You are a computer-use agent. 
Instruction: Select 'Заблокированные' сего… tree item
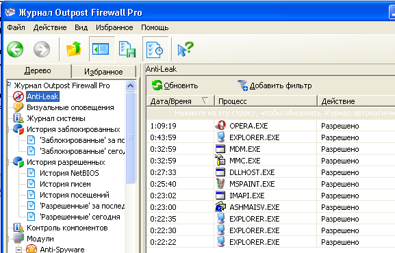click(x=82, y=151)
